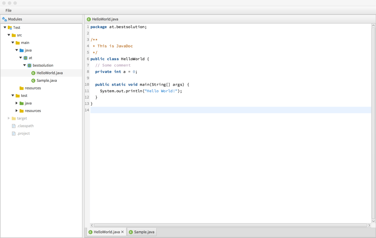Close the HelloWorld.java tab
376x238 pixels.
pyautogui.click(x=122, y=232)
